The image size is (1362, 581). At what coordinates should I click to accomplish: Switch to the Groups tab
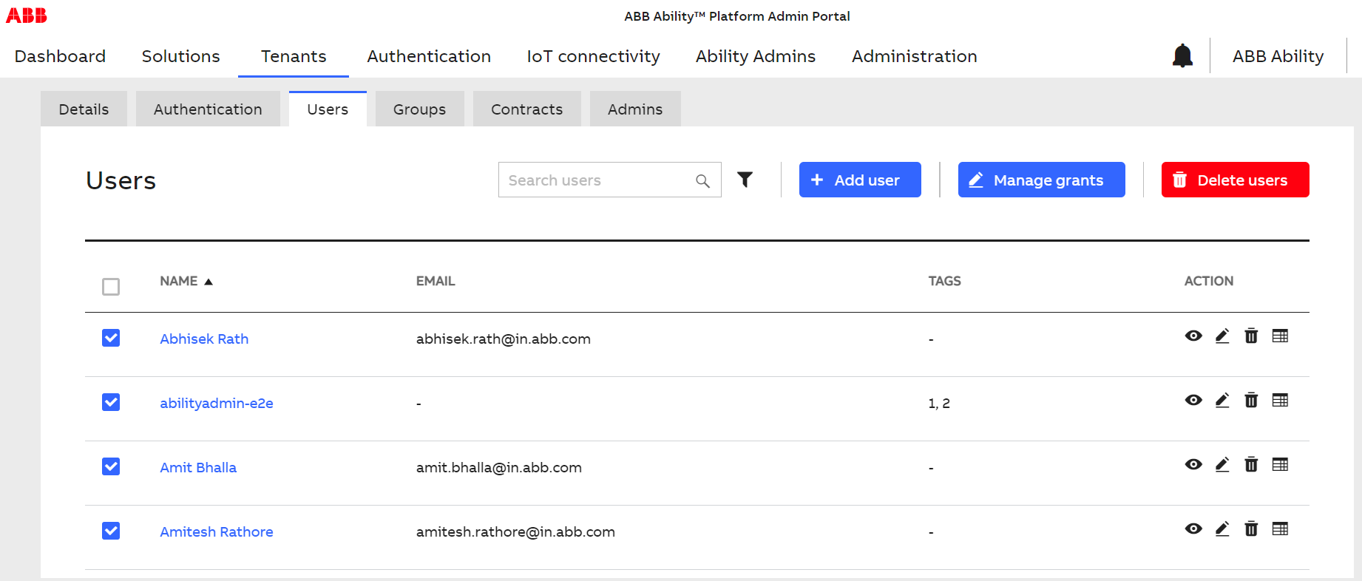click(x=419, y=109)
